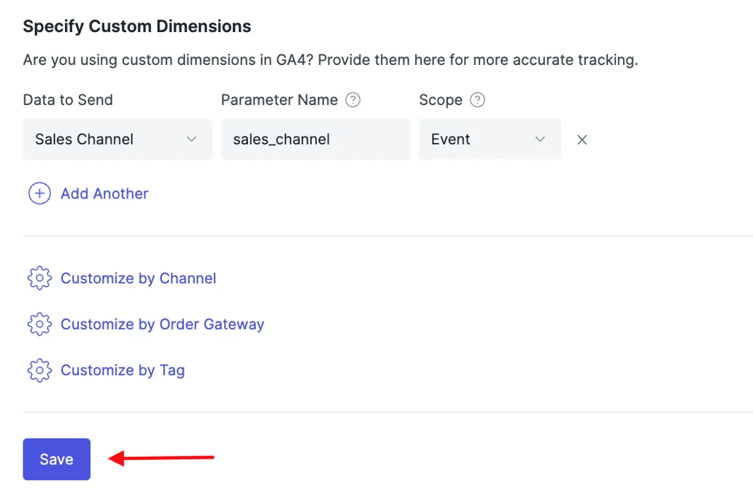The height and width of the screenshot is (500, 753).
Task: Remove the sales_channel dimension row
Action: [x=582, y=139]
